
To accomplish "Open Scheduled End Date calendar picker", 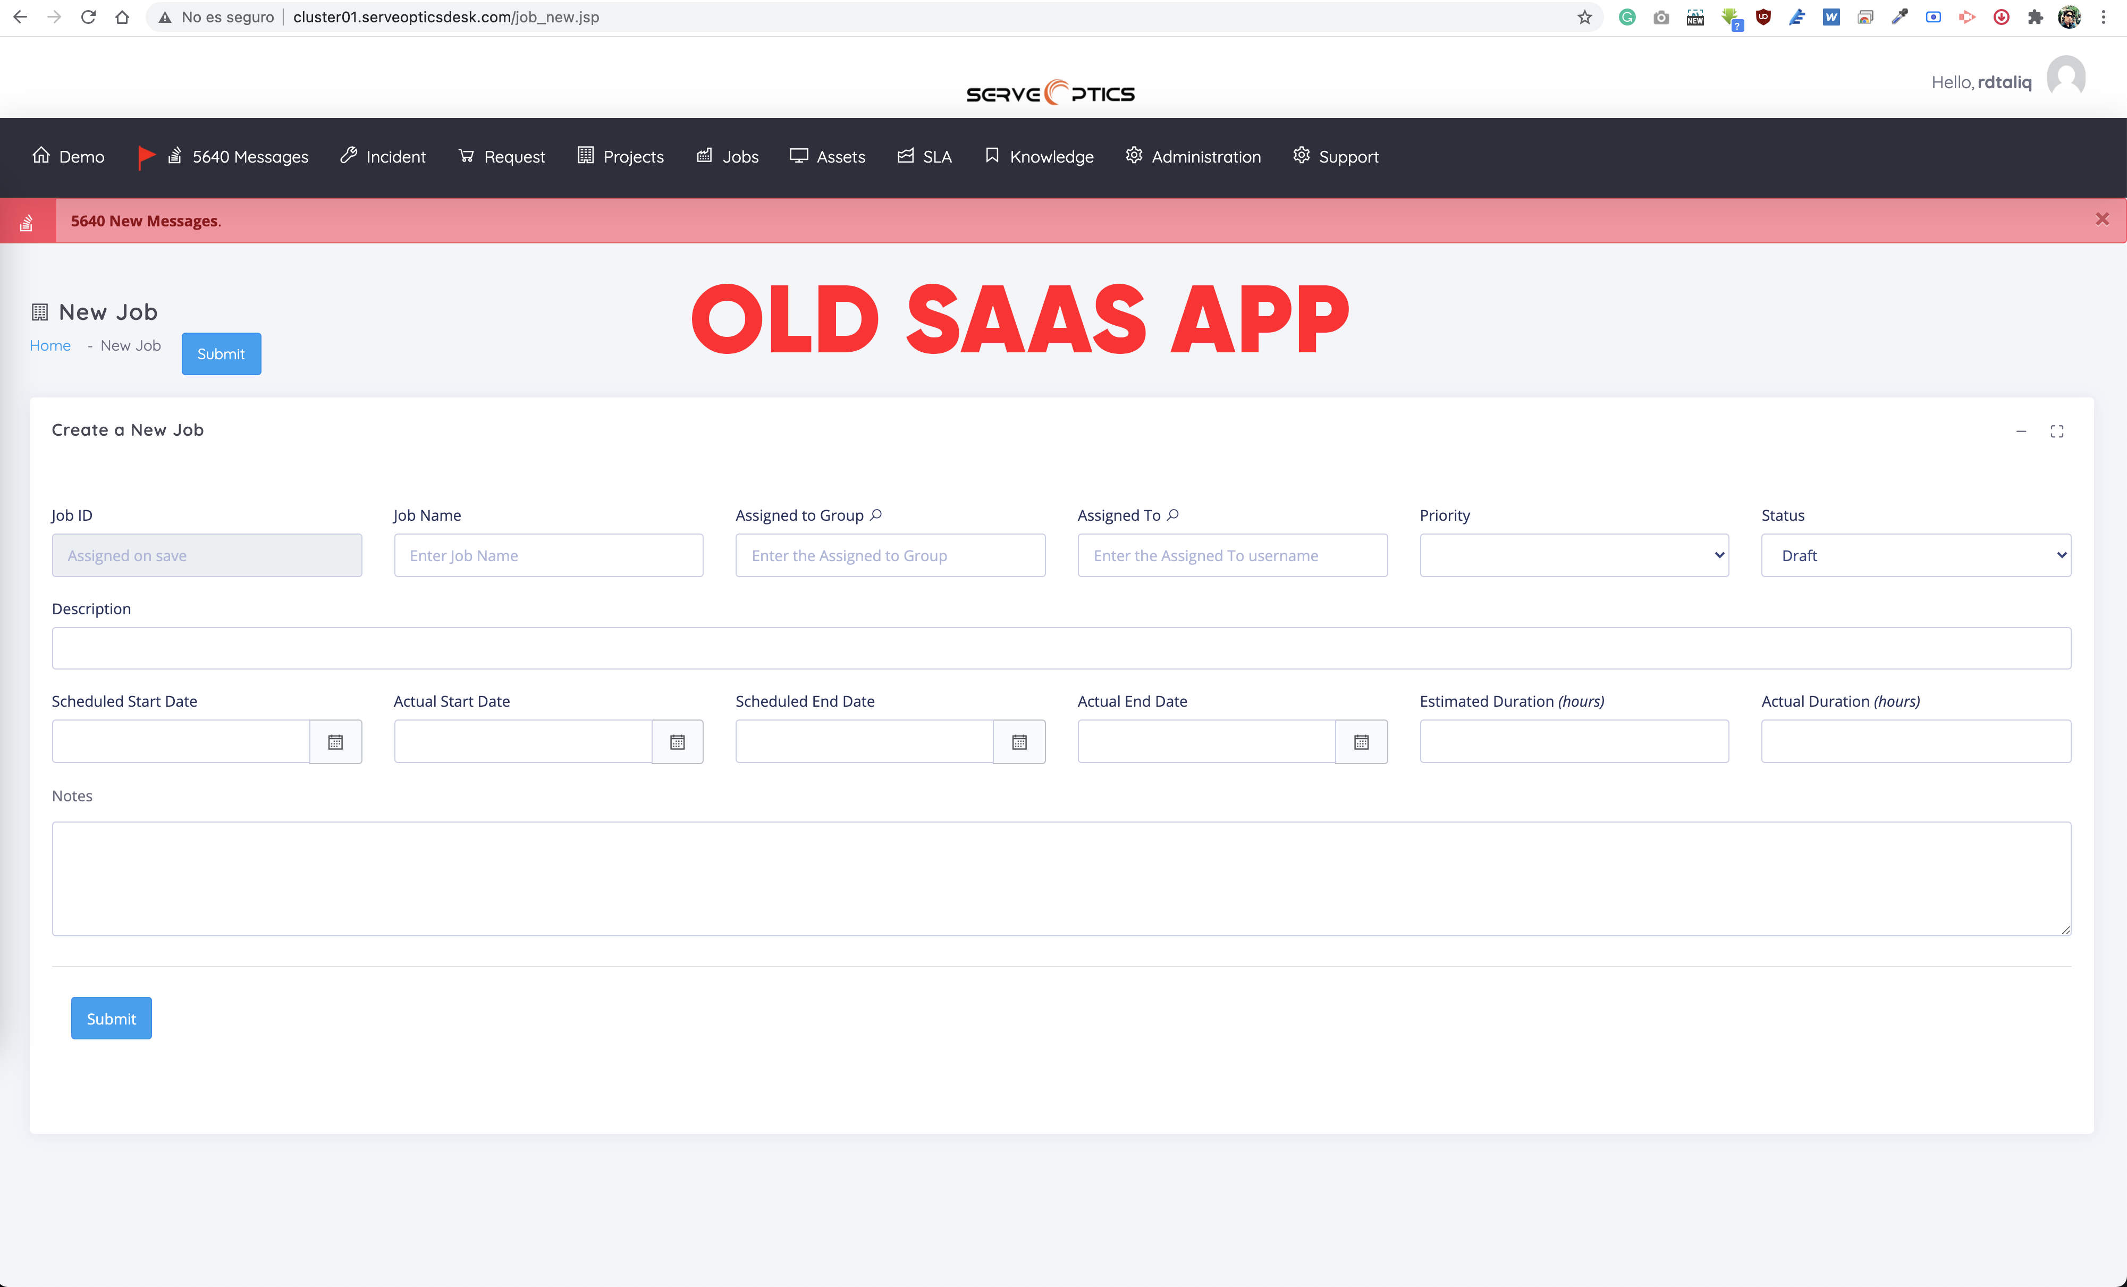I will click(1019, 741).
